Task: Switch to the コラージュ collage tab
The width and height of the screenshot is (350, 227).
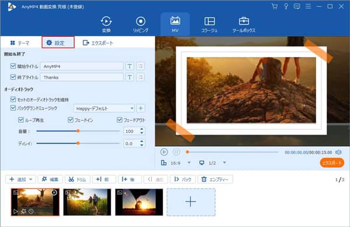Action: click(209, 24)
